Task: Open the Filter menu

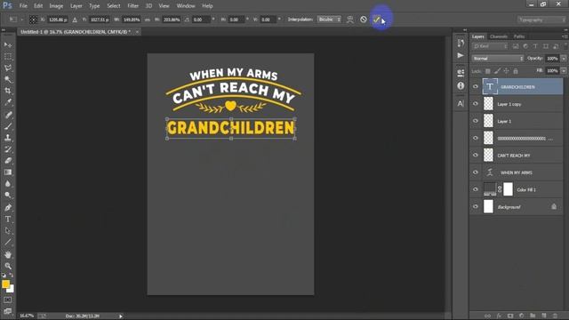Action: tap(132, 6)
